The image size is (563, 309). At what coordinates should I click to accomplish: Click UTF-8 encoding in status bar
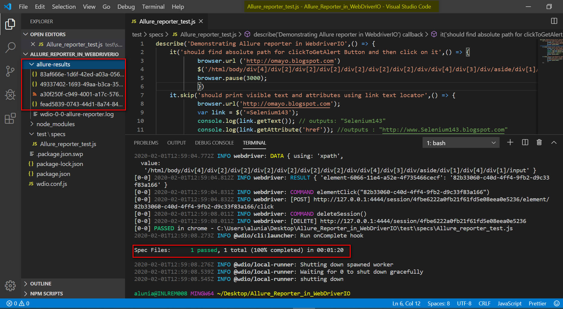[464, 303]
